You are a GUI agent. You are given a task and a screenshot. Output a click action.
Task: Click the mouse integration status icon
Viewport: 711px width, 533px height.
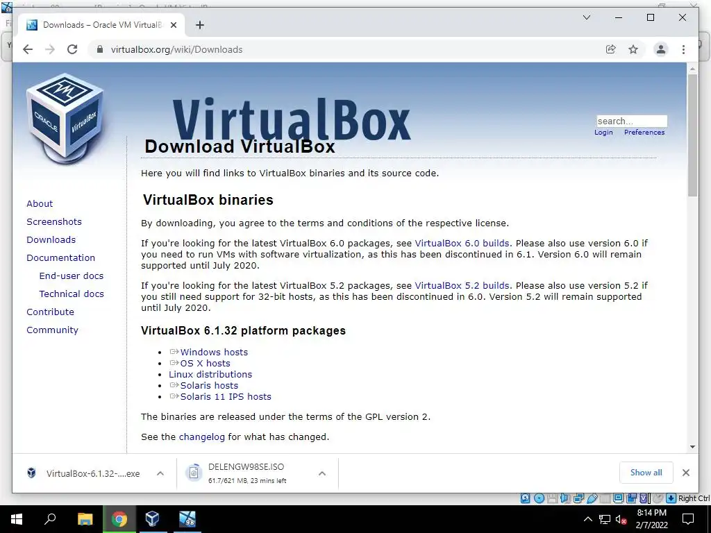[658, 498]
